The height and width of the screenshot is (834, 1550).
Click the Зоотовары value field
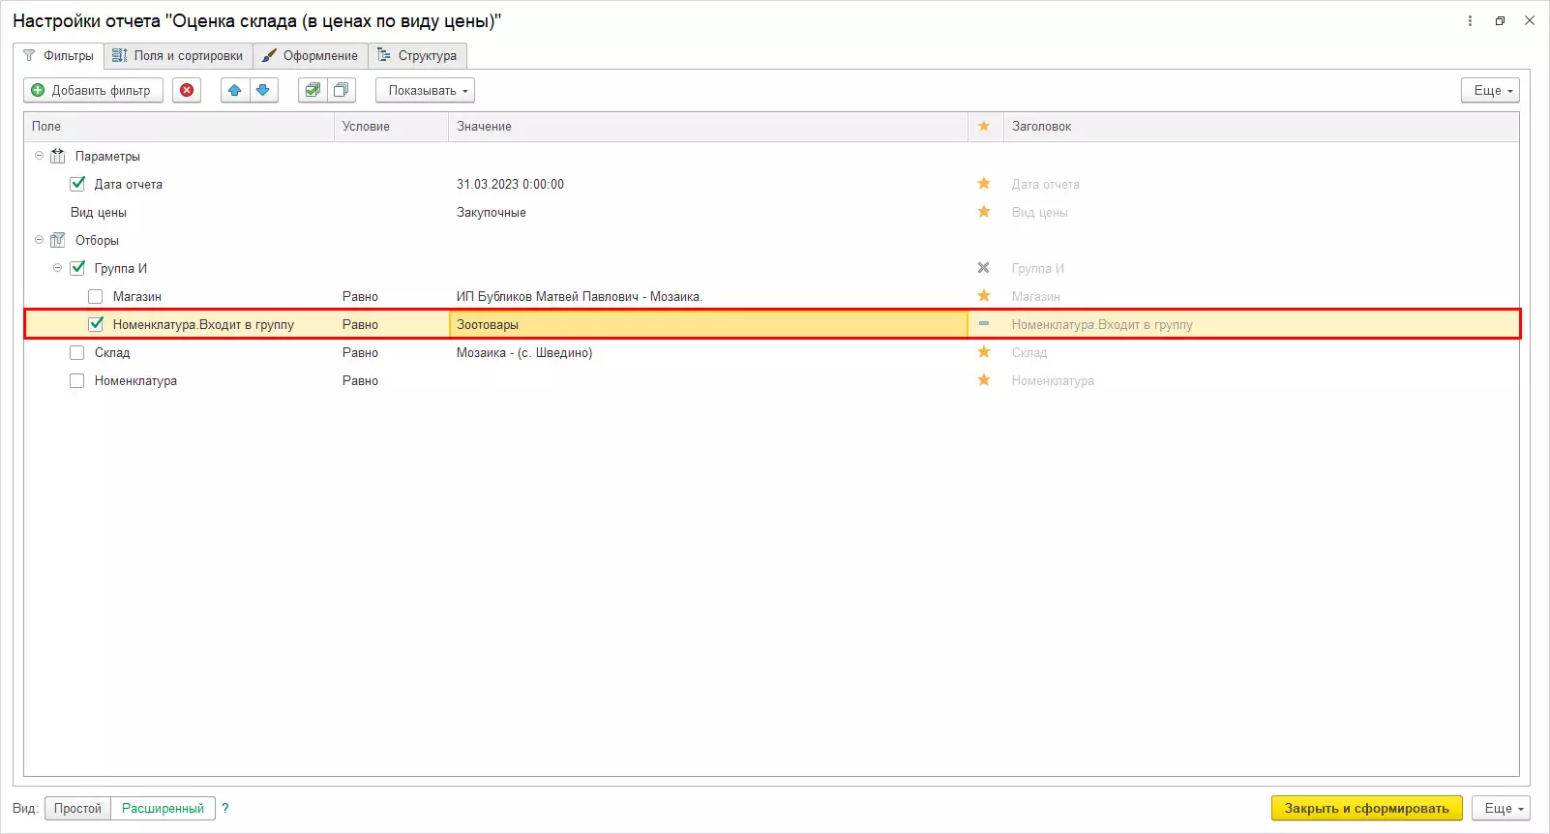click(706, 325)
